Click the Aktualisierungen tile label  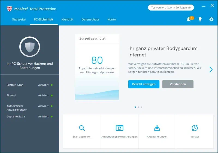157,136
